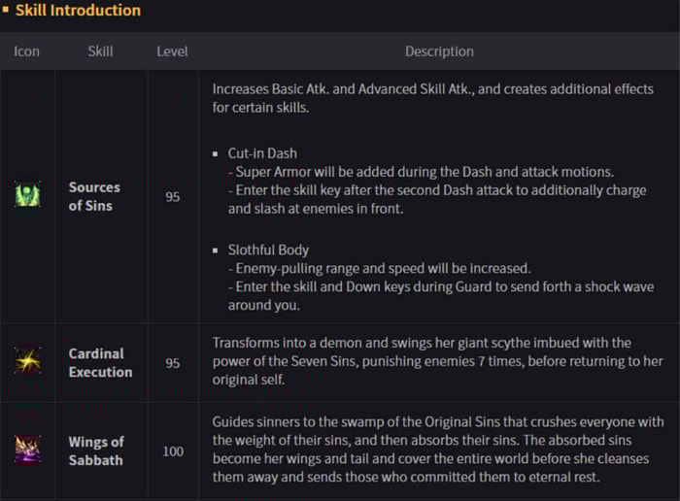
Task: Click the Skill Introduction heading
Action: [x=78, y=10]
